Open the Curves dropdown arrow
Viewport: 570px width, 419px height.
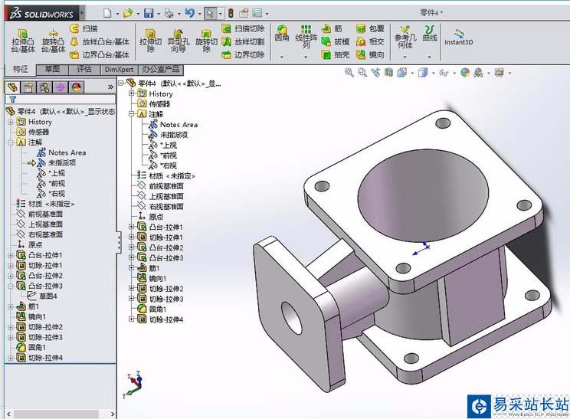click(429, 57)
